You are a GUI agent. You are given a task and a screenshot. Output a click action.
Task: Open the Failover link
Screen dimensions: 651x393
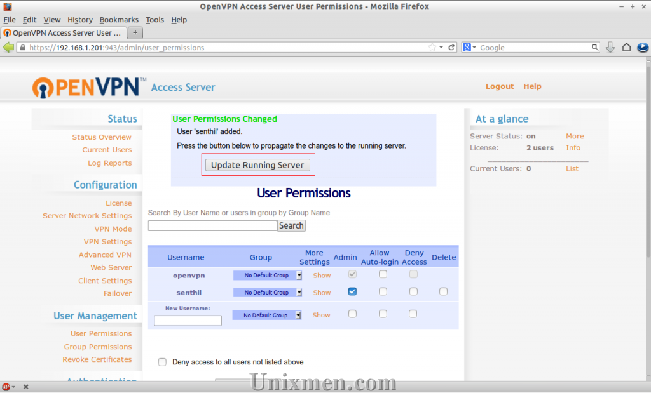point(118,293)
